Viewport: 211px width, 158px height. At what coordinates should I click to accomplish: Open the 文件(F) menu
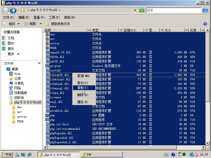click(x=8, y=17)
